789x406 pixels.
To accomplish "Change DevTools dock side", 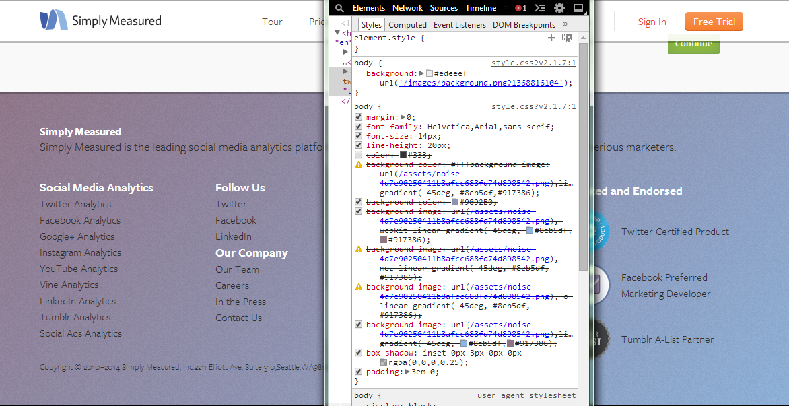I will [578, 8].
